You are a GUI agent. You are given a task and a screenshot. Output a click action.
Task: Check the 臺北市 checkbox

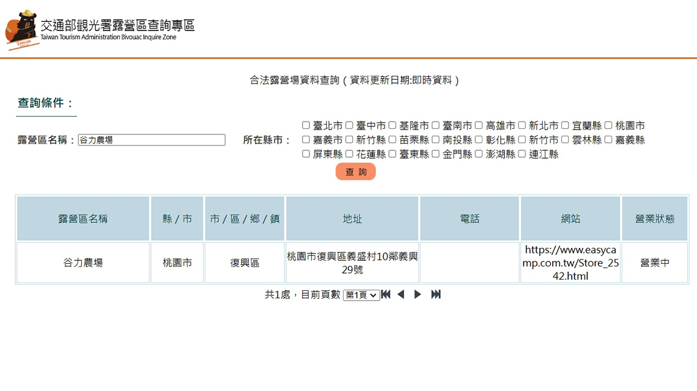(306, 125)
